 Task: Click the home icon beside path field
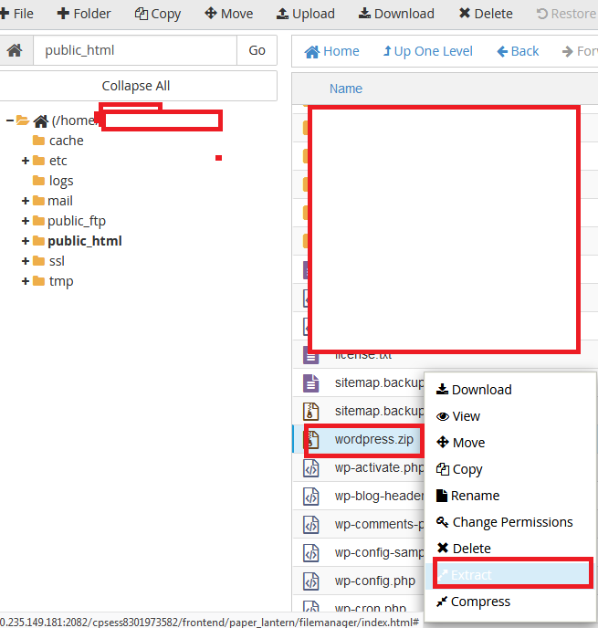(15, 51)
